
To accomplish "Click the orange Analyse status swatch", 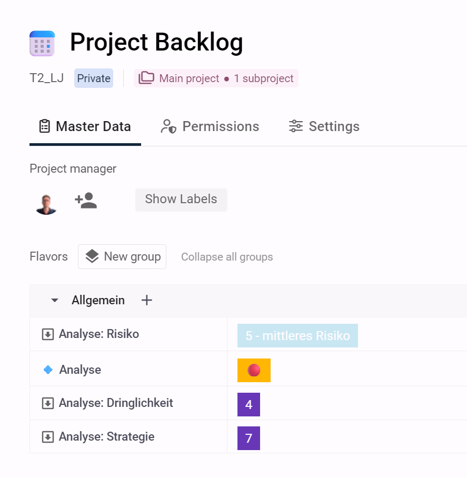I will 254,370.
